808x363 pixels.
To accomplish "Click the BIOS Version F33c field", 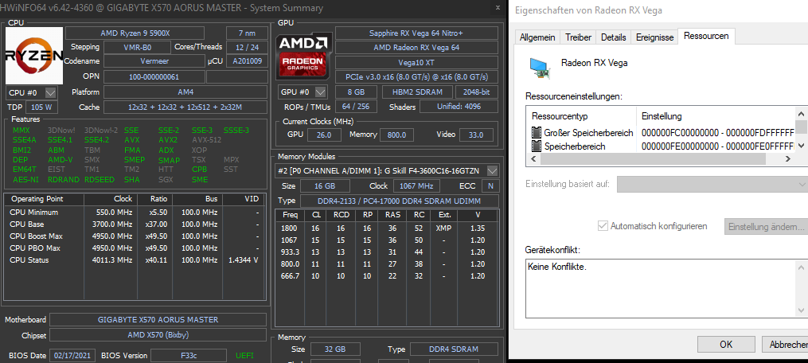I will 189,355.
